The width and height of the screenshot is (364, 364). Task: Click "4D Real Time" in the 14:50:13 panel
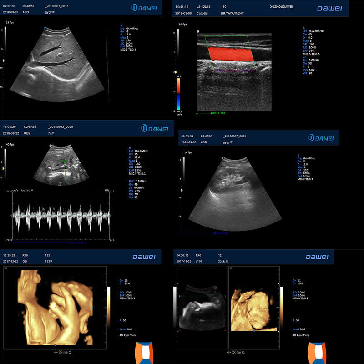coord(301,335)
